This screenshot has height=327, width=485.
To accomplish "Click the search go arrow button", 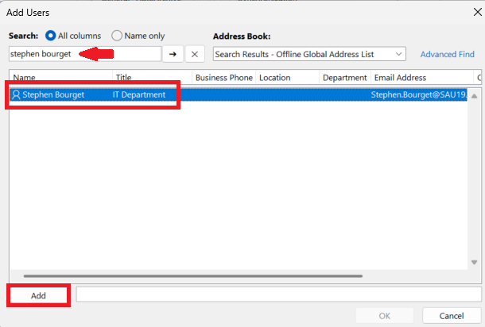I will click(x=173, y=54).
